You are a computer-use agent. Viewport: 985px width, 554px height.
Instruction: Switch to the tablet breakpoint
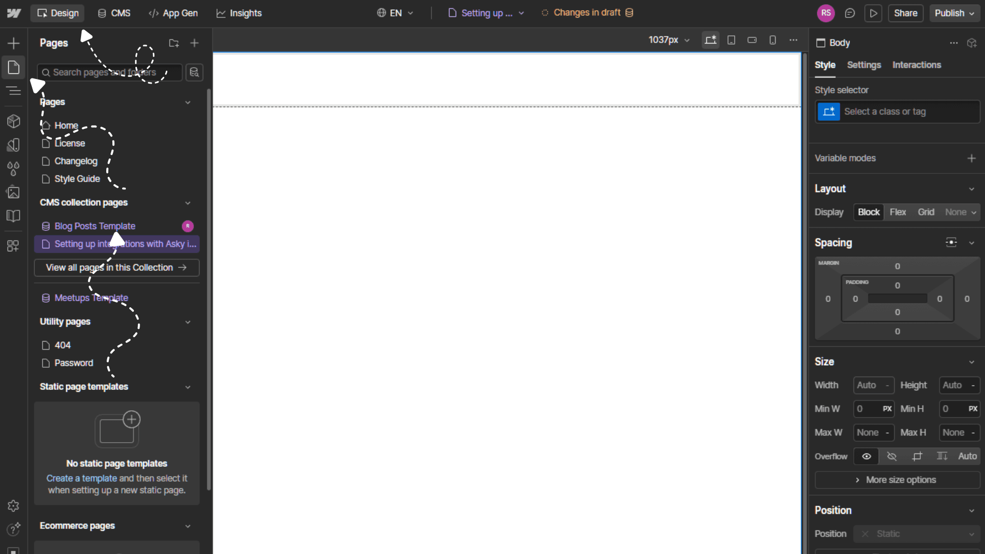click(731, 39)
